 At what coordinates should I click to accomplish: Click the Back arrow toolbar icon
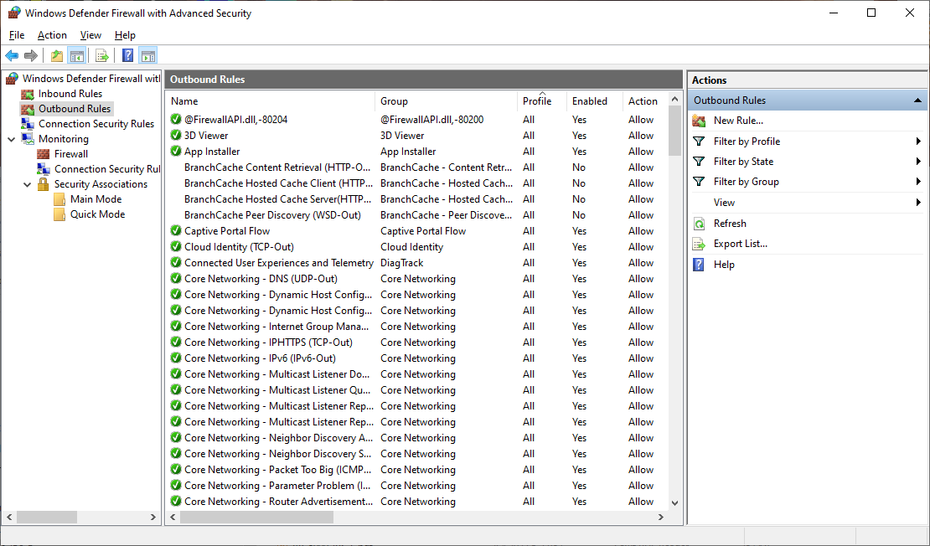[12, 56]
